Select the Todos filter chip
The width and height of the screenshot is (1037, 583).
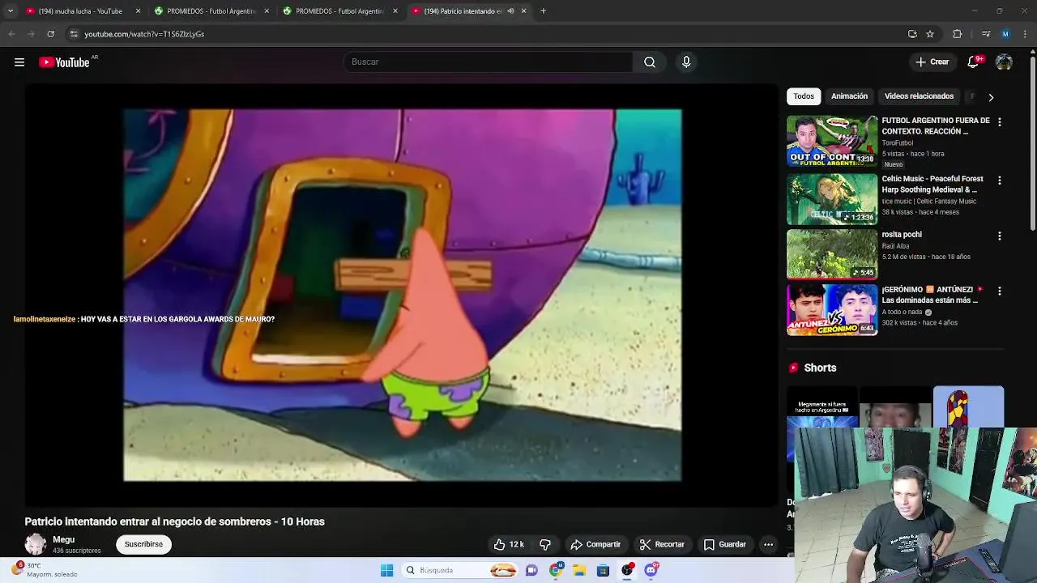[x=804, y=96]
